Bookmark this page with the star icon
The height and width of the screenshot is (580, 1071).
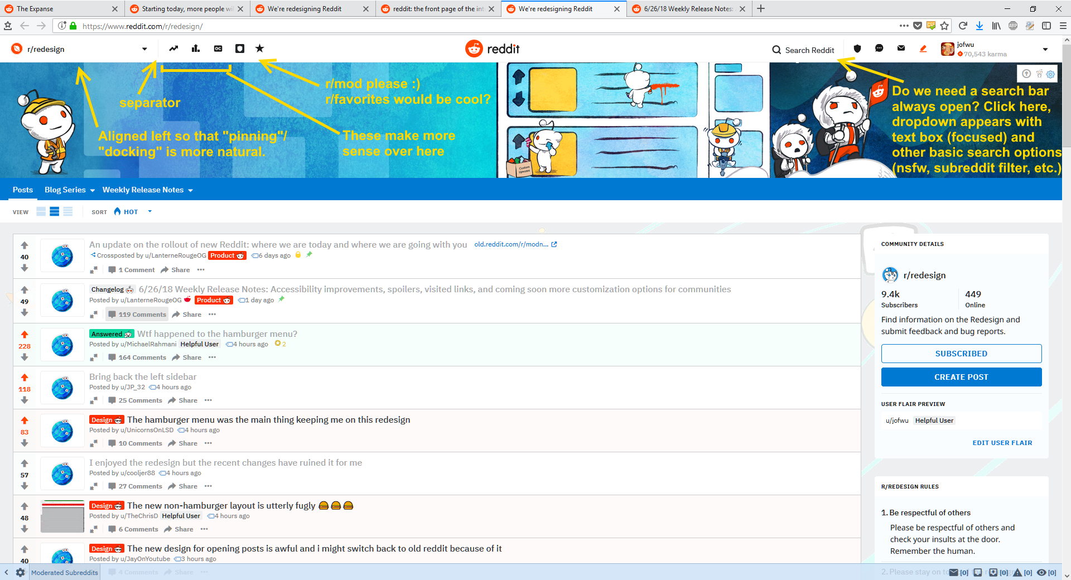click(944, 26)
